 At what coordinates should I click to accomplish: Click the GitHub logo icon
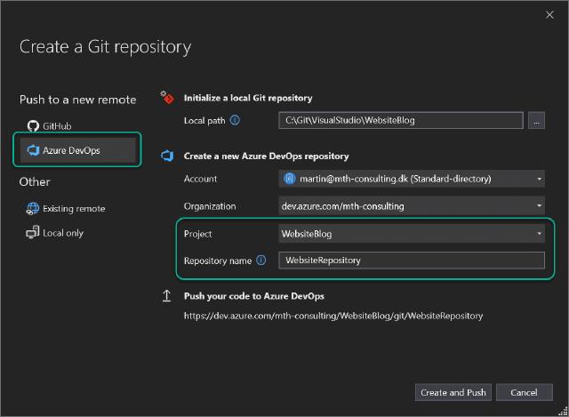(33, 125)
